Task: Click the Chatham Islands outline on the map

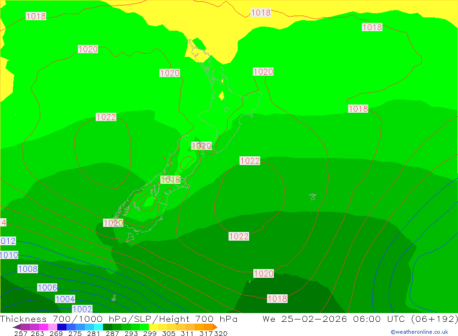Action: click(x=313, y=197)
